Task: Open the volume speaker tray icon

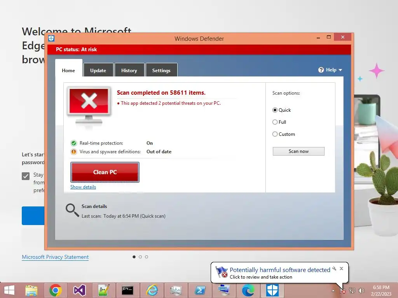Action: pos(361,291)
